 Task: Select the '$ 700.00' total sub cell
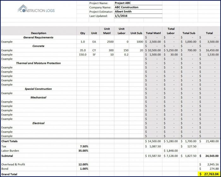point(188,50)
